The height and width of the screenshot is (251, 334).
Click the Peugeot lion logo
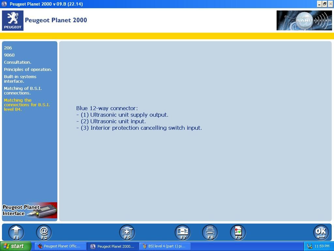coord(13,21)
